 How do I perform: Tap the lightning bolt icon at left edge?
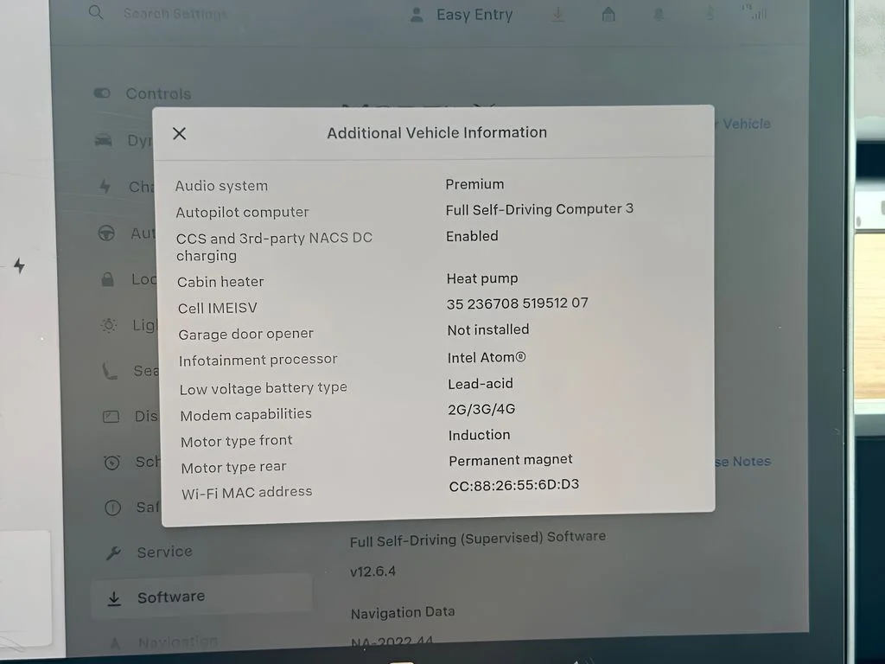[x=19, y=265]
